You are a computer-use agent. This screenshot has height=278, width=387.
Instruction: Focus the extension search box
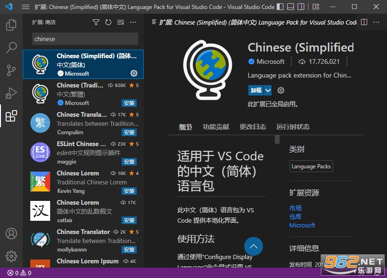coord(85,39)
